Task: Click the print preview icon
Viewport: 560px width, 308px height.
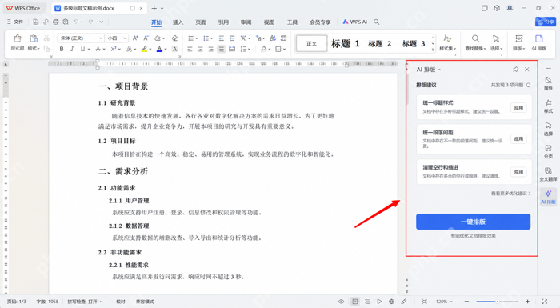Action: click(66, 22)
